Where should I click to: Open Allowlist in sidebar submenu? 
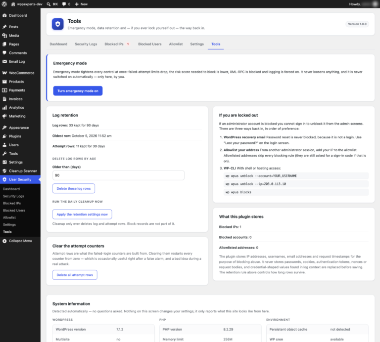[x=9, y=217]
